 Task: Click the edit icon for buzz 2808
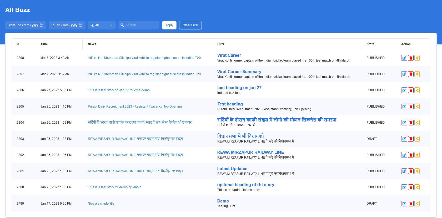[x=404, y=58]
